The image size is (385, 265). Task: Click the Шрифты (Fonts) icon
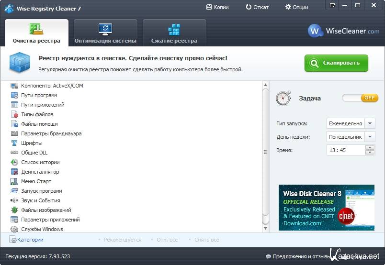(14, 143)
